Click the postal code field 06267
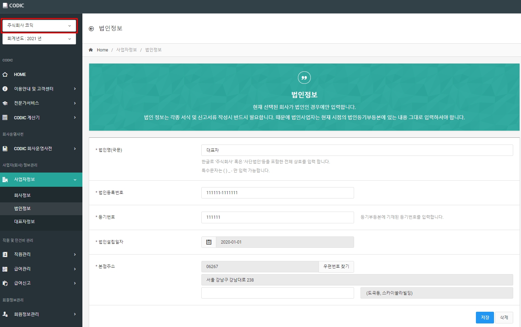This screenshot has height=327, width=521. pos(260,267)
